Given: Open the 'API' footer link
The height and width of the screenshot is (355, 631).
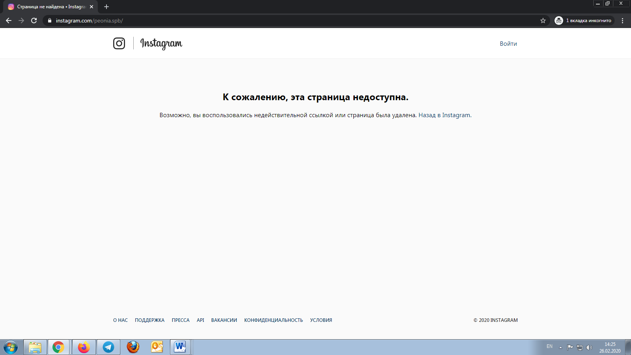Looking at the screenshot, I should coord(200,320).
